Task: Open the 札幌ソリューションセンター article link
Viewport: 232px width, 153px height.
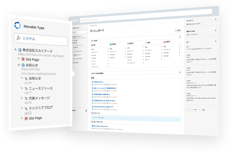Action: click(x=105, y=88)
